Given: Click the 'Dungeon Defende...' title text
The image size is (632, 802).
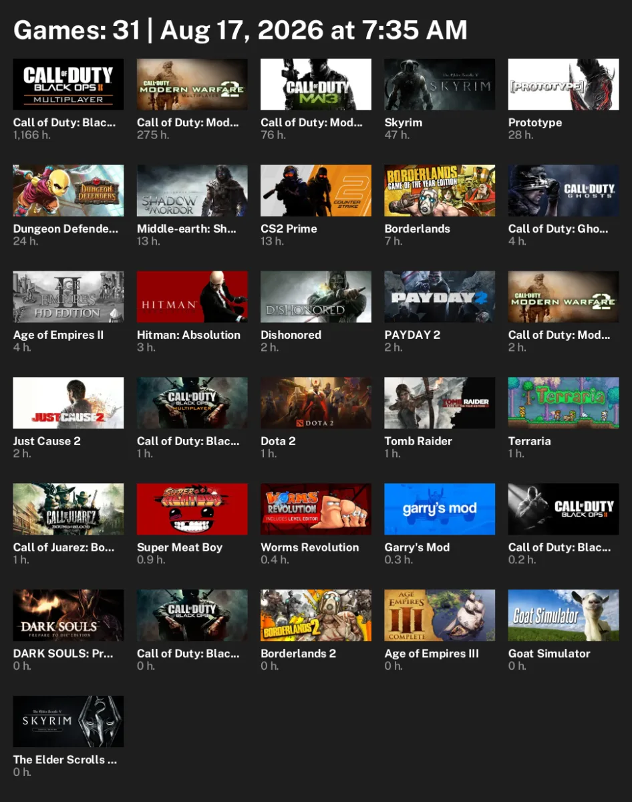Looking at the screenshot, I should [x=65, y=229].
